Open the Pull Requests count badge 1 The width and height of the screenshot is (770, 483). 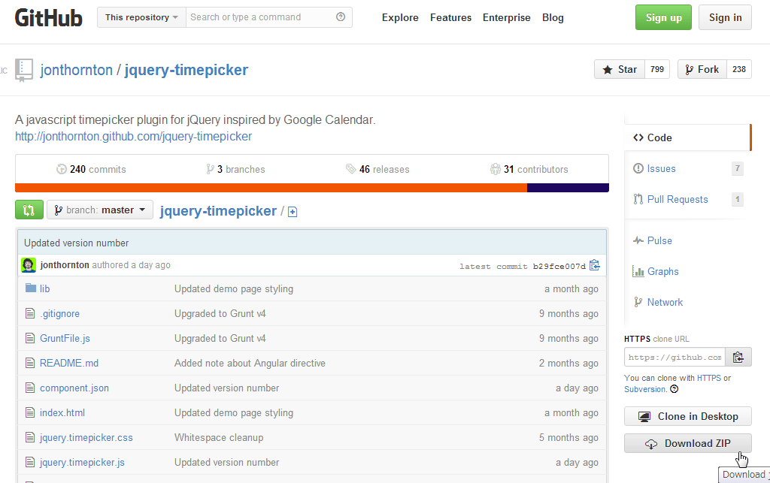coord(737,199)
